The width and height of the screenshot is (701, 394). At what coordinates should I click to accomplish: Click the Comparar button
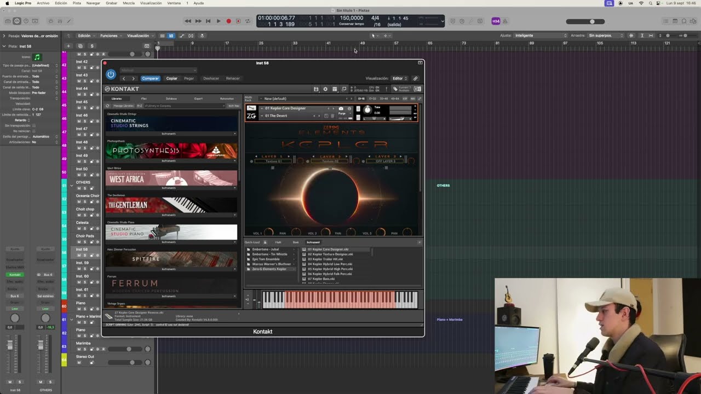click(150, 78)
